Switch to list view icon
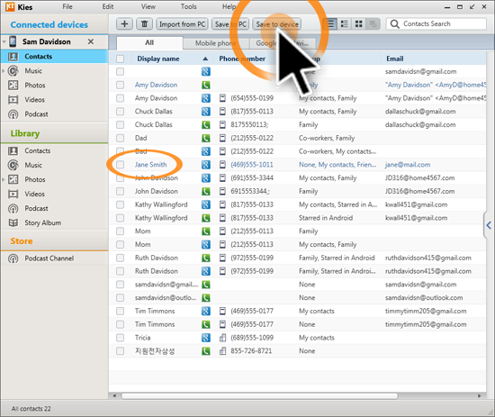This screenshot has width=495, height=417. point(330,24)
